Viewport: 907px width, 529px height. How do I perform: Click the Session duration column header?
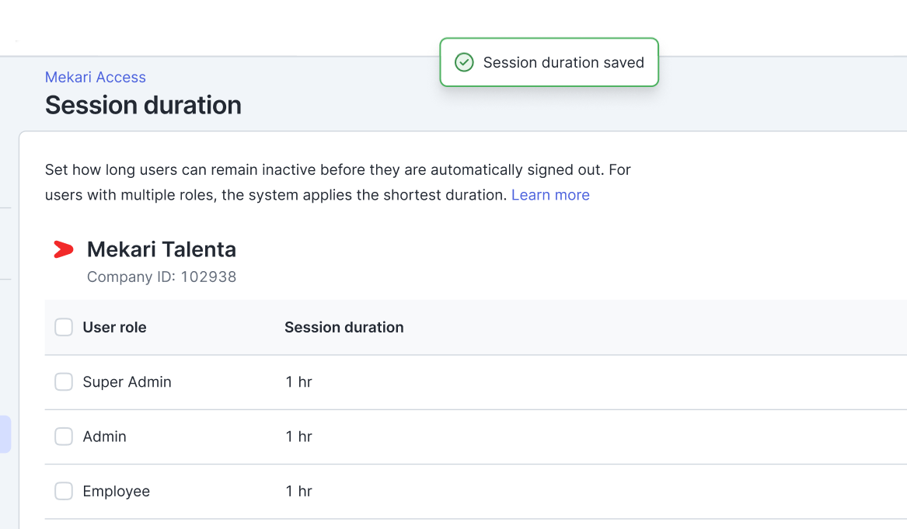pyautogui.click(x=344, y=328)
